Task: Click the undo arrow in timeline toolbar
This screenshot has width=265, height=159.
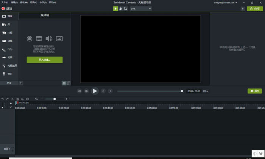Action: [3, 99]
